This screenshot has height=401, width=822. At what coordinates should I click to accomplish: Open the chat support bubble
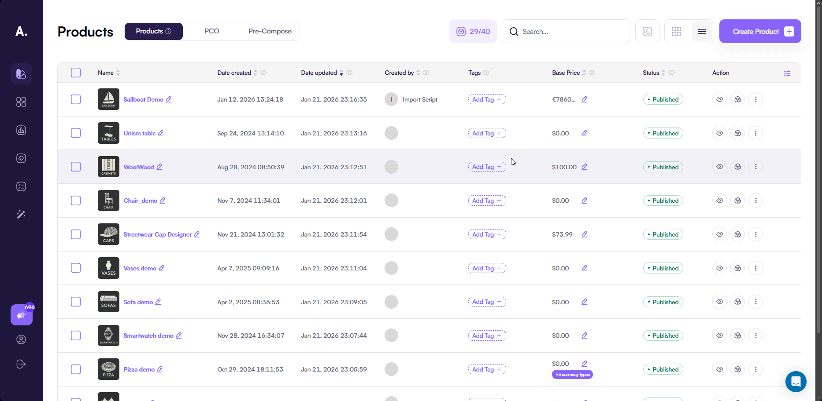point(796,381)
